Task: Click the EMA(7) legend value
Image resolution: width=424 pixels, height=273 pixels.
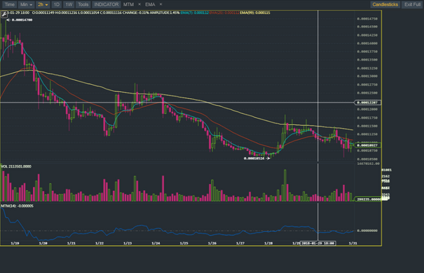Action: pyautogui.click(x=194, y=13)
